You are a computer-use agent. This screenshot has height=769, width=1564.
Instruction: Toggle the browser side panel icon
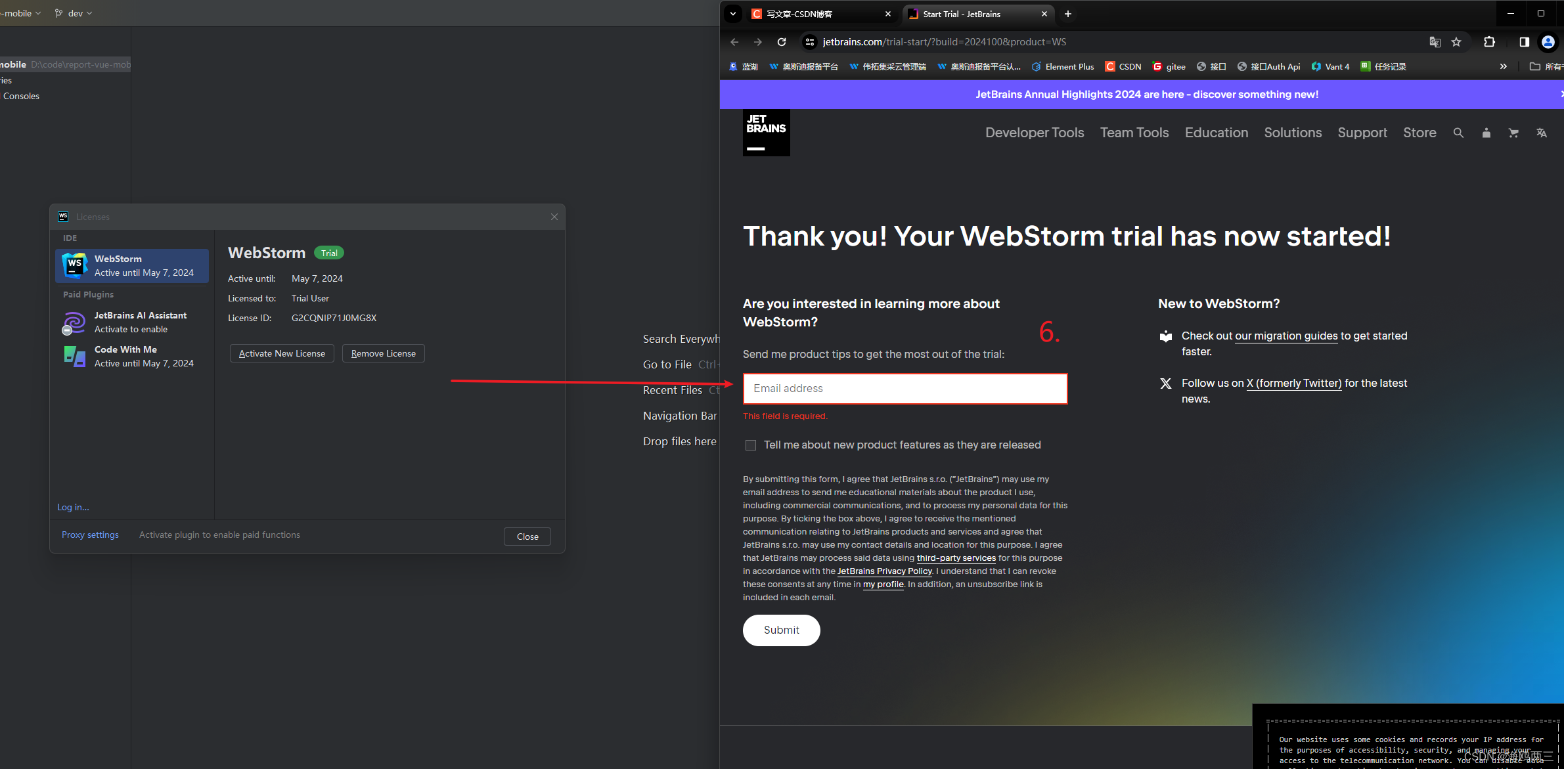point(1524,42)
